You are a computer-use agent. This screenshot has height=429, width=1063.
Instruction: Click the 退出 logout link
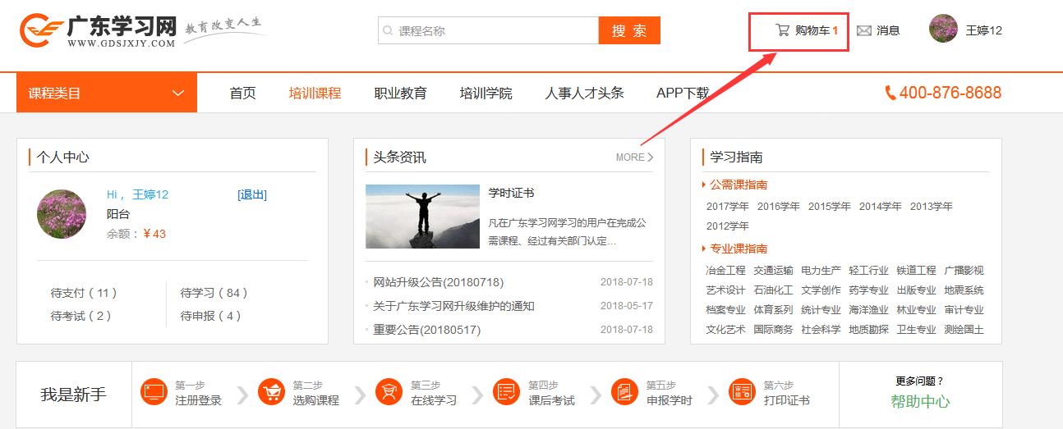[x=252, y=194]
